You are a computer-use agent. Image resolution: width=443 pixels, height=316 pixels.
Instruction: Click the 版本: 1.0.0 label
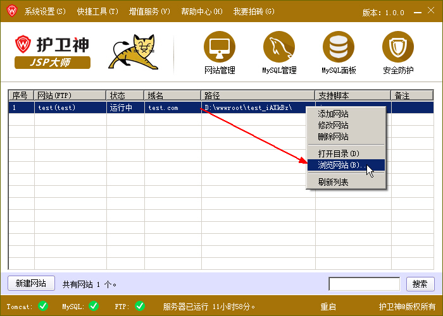(384, 13)
